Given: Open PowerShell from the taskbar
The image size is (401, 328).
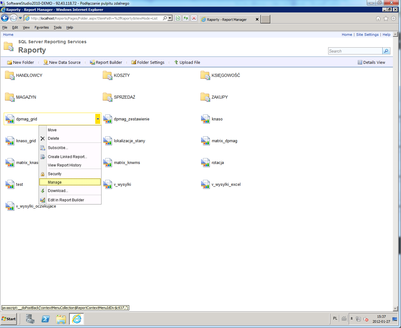Looking at the screenshot, I should coord(45,319).
